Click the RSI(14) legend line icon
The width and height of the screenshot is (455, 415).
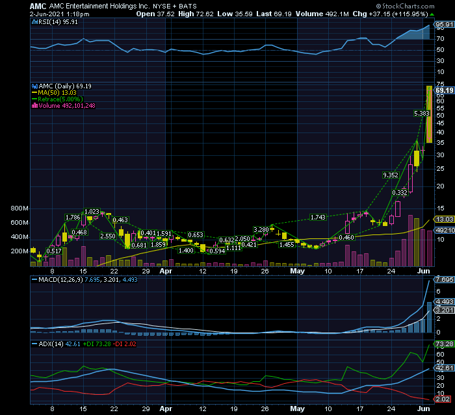[x=34, y=22]
